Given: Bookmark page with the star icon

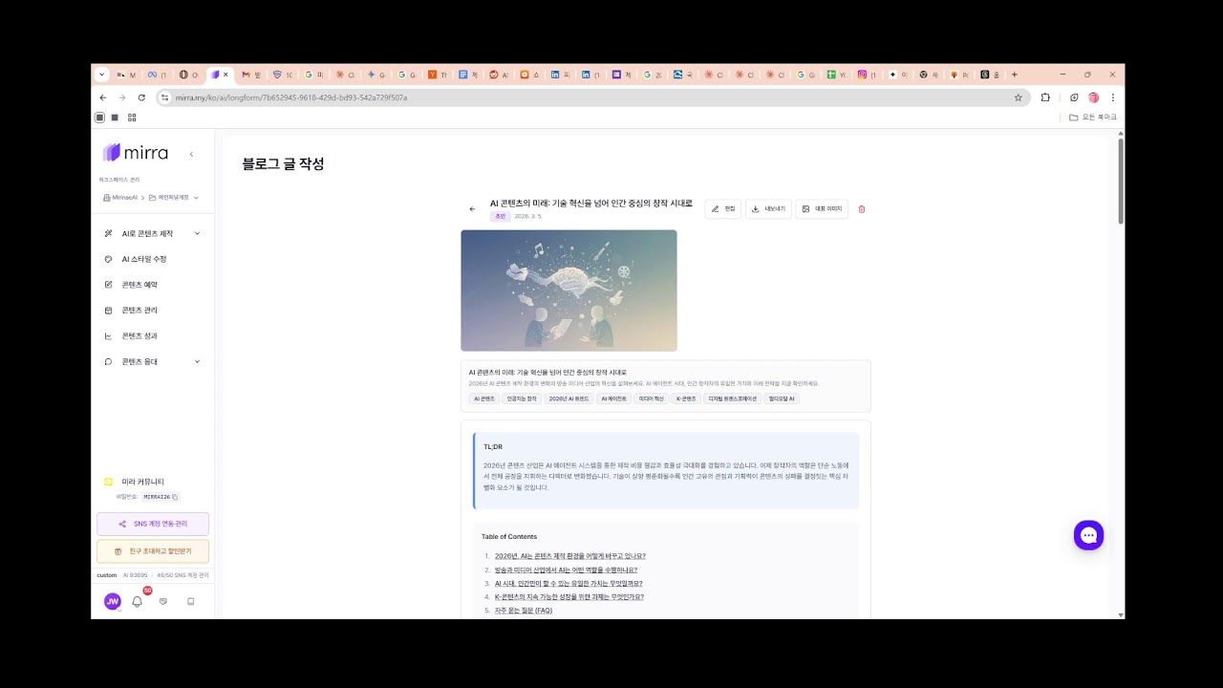Looking at the screenshot, I should coord(1018,97).
